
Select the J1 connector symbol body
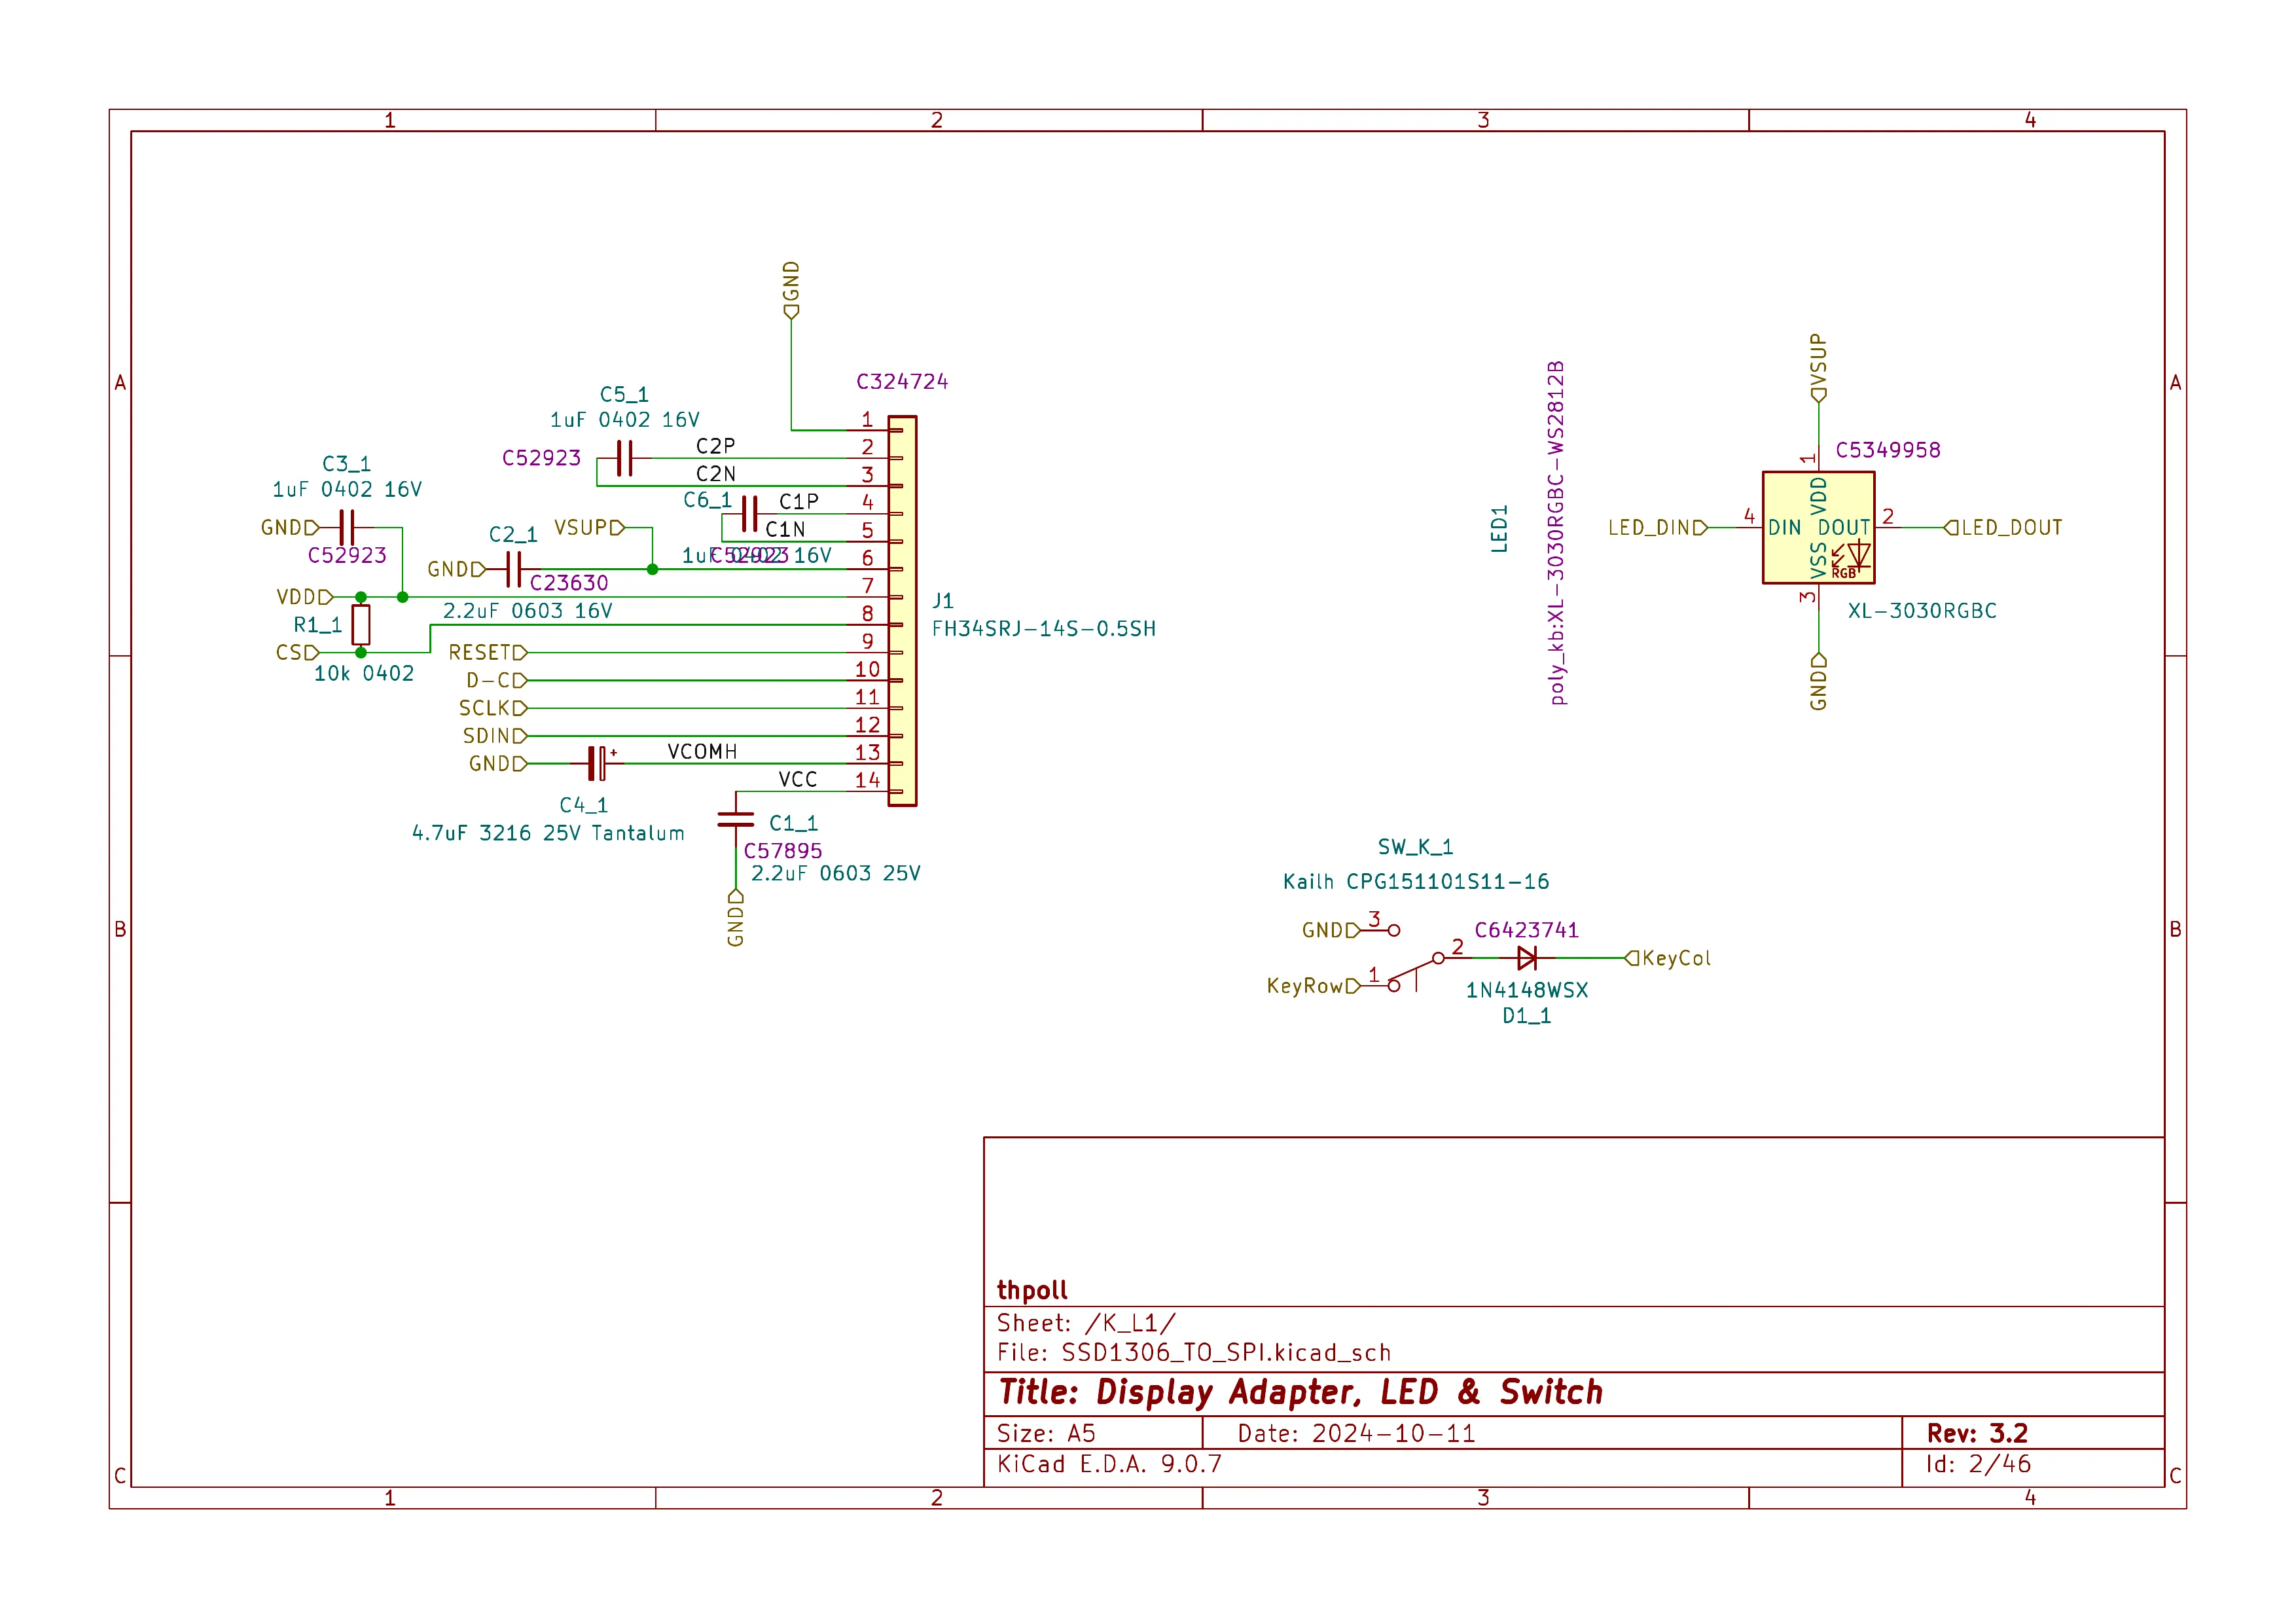click(x=902, y=611)
